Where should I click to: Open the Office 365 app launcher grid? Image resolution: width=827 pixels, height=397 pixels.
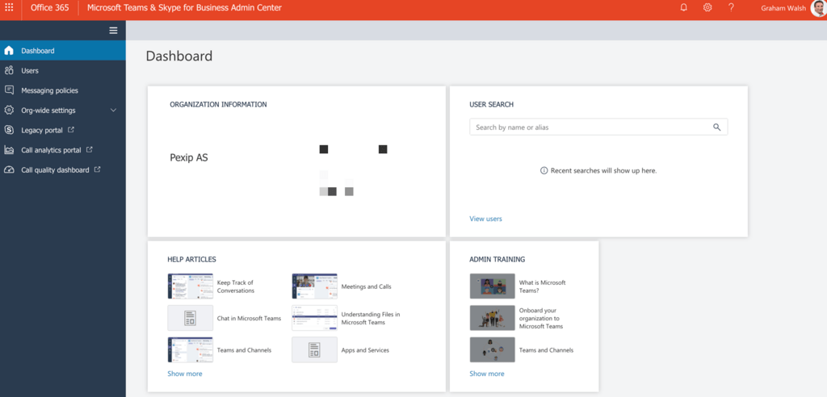pyautogui.click(x=9, y=7)
